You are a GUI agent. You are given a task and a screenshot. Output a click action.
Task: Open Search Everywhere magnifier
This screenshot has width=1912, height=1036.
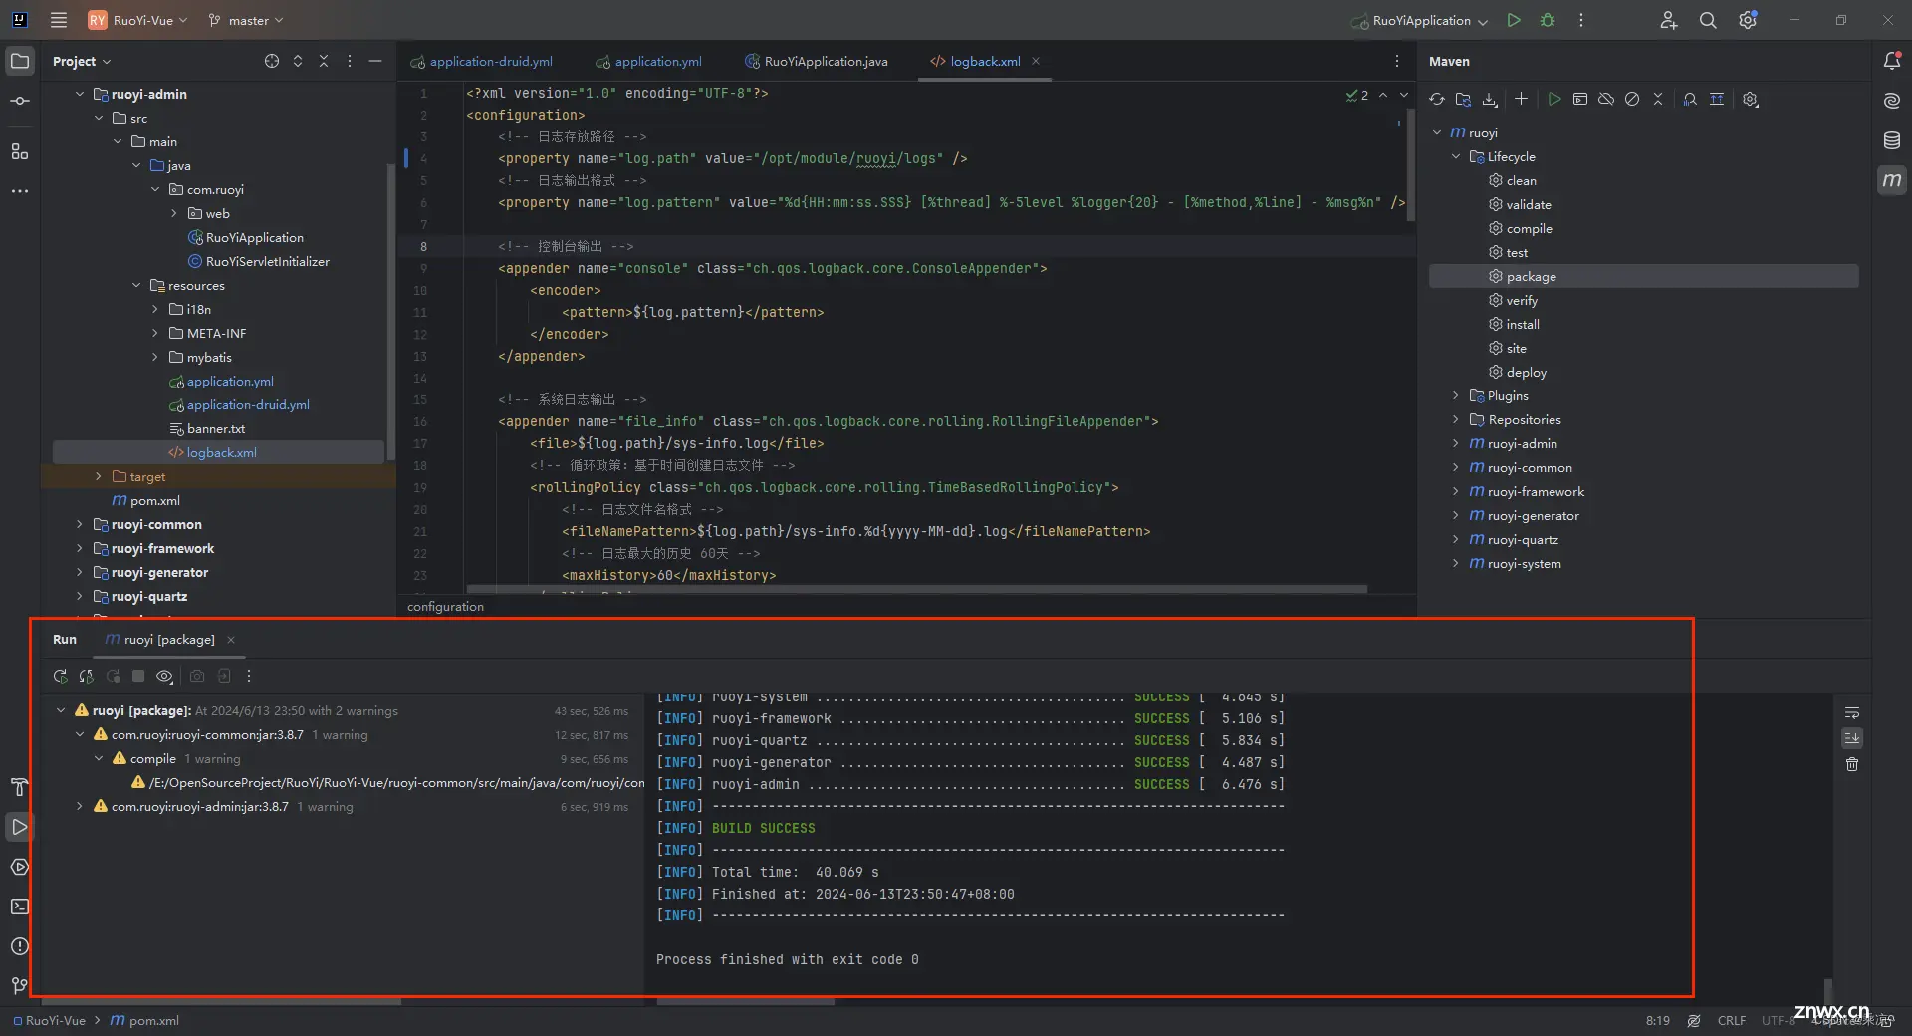(x=1708, y=20)
